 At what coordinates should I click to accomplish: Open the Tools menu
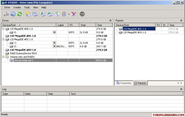(x=27, y=8)
